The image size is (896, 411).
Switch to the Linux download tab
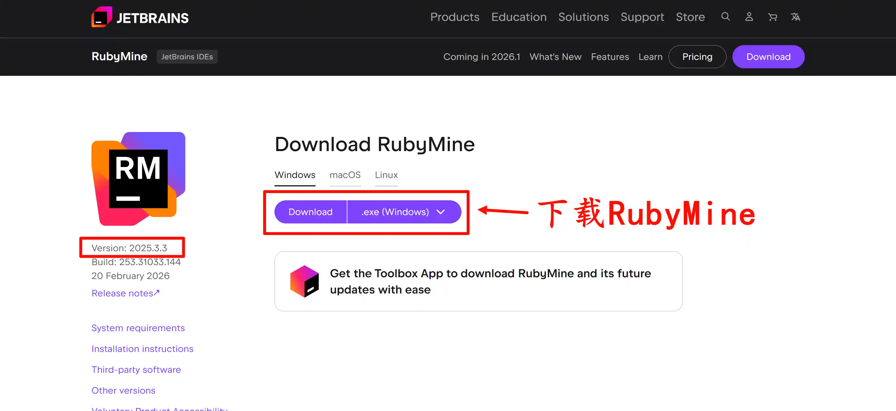[386, 175]
